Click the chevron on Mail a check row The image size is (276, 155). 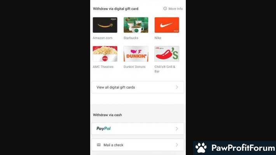177,145
